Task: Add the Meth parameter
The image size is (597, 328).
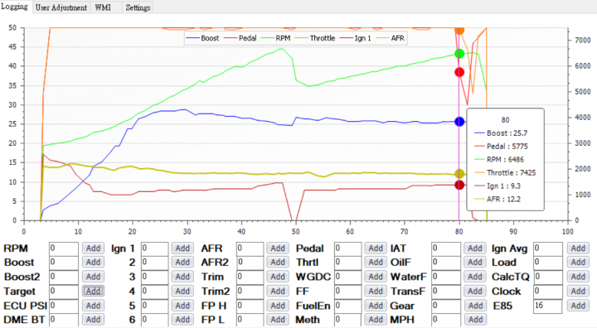Action: coord(376,320)
